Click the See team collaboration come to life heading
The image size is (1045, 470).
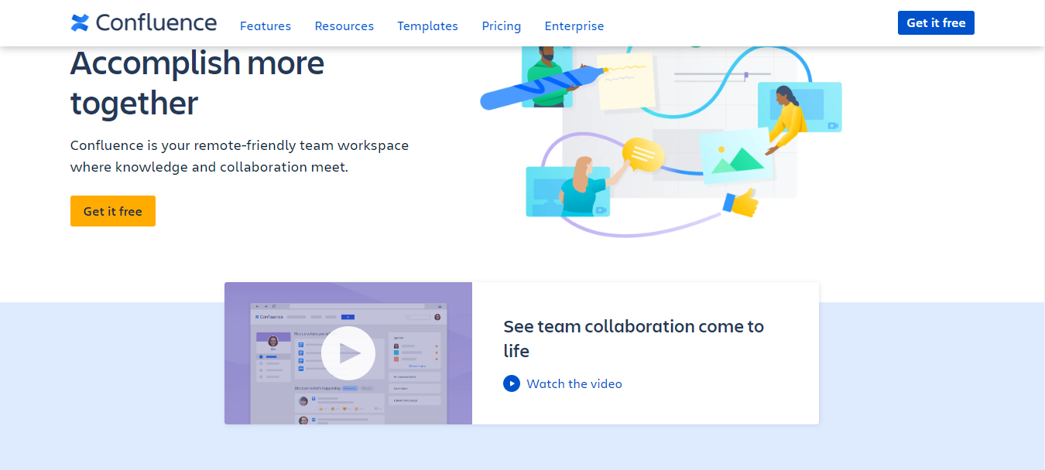633,339
